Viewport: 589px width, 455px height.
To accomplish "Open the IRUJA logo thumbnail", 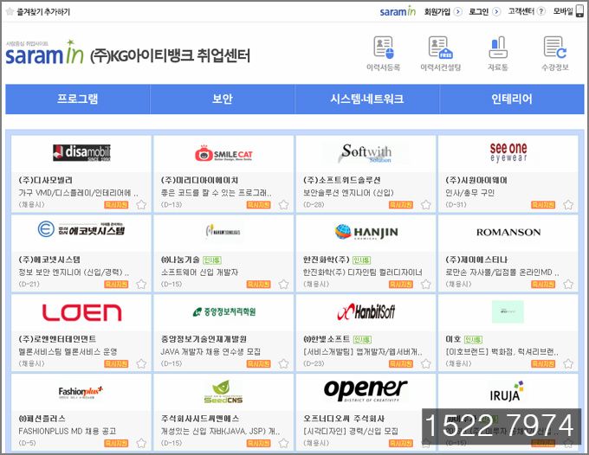I will (507, 391).
